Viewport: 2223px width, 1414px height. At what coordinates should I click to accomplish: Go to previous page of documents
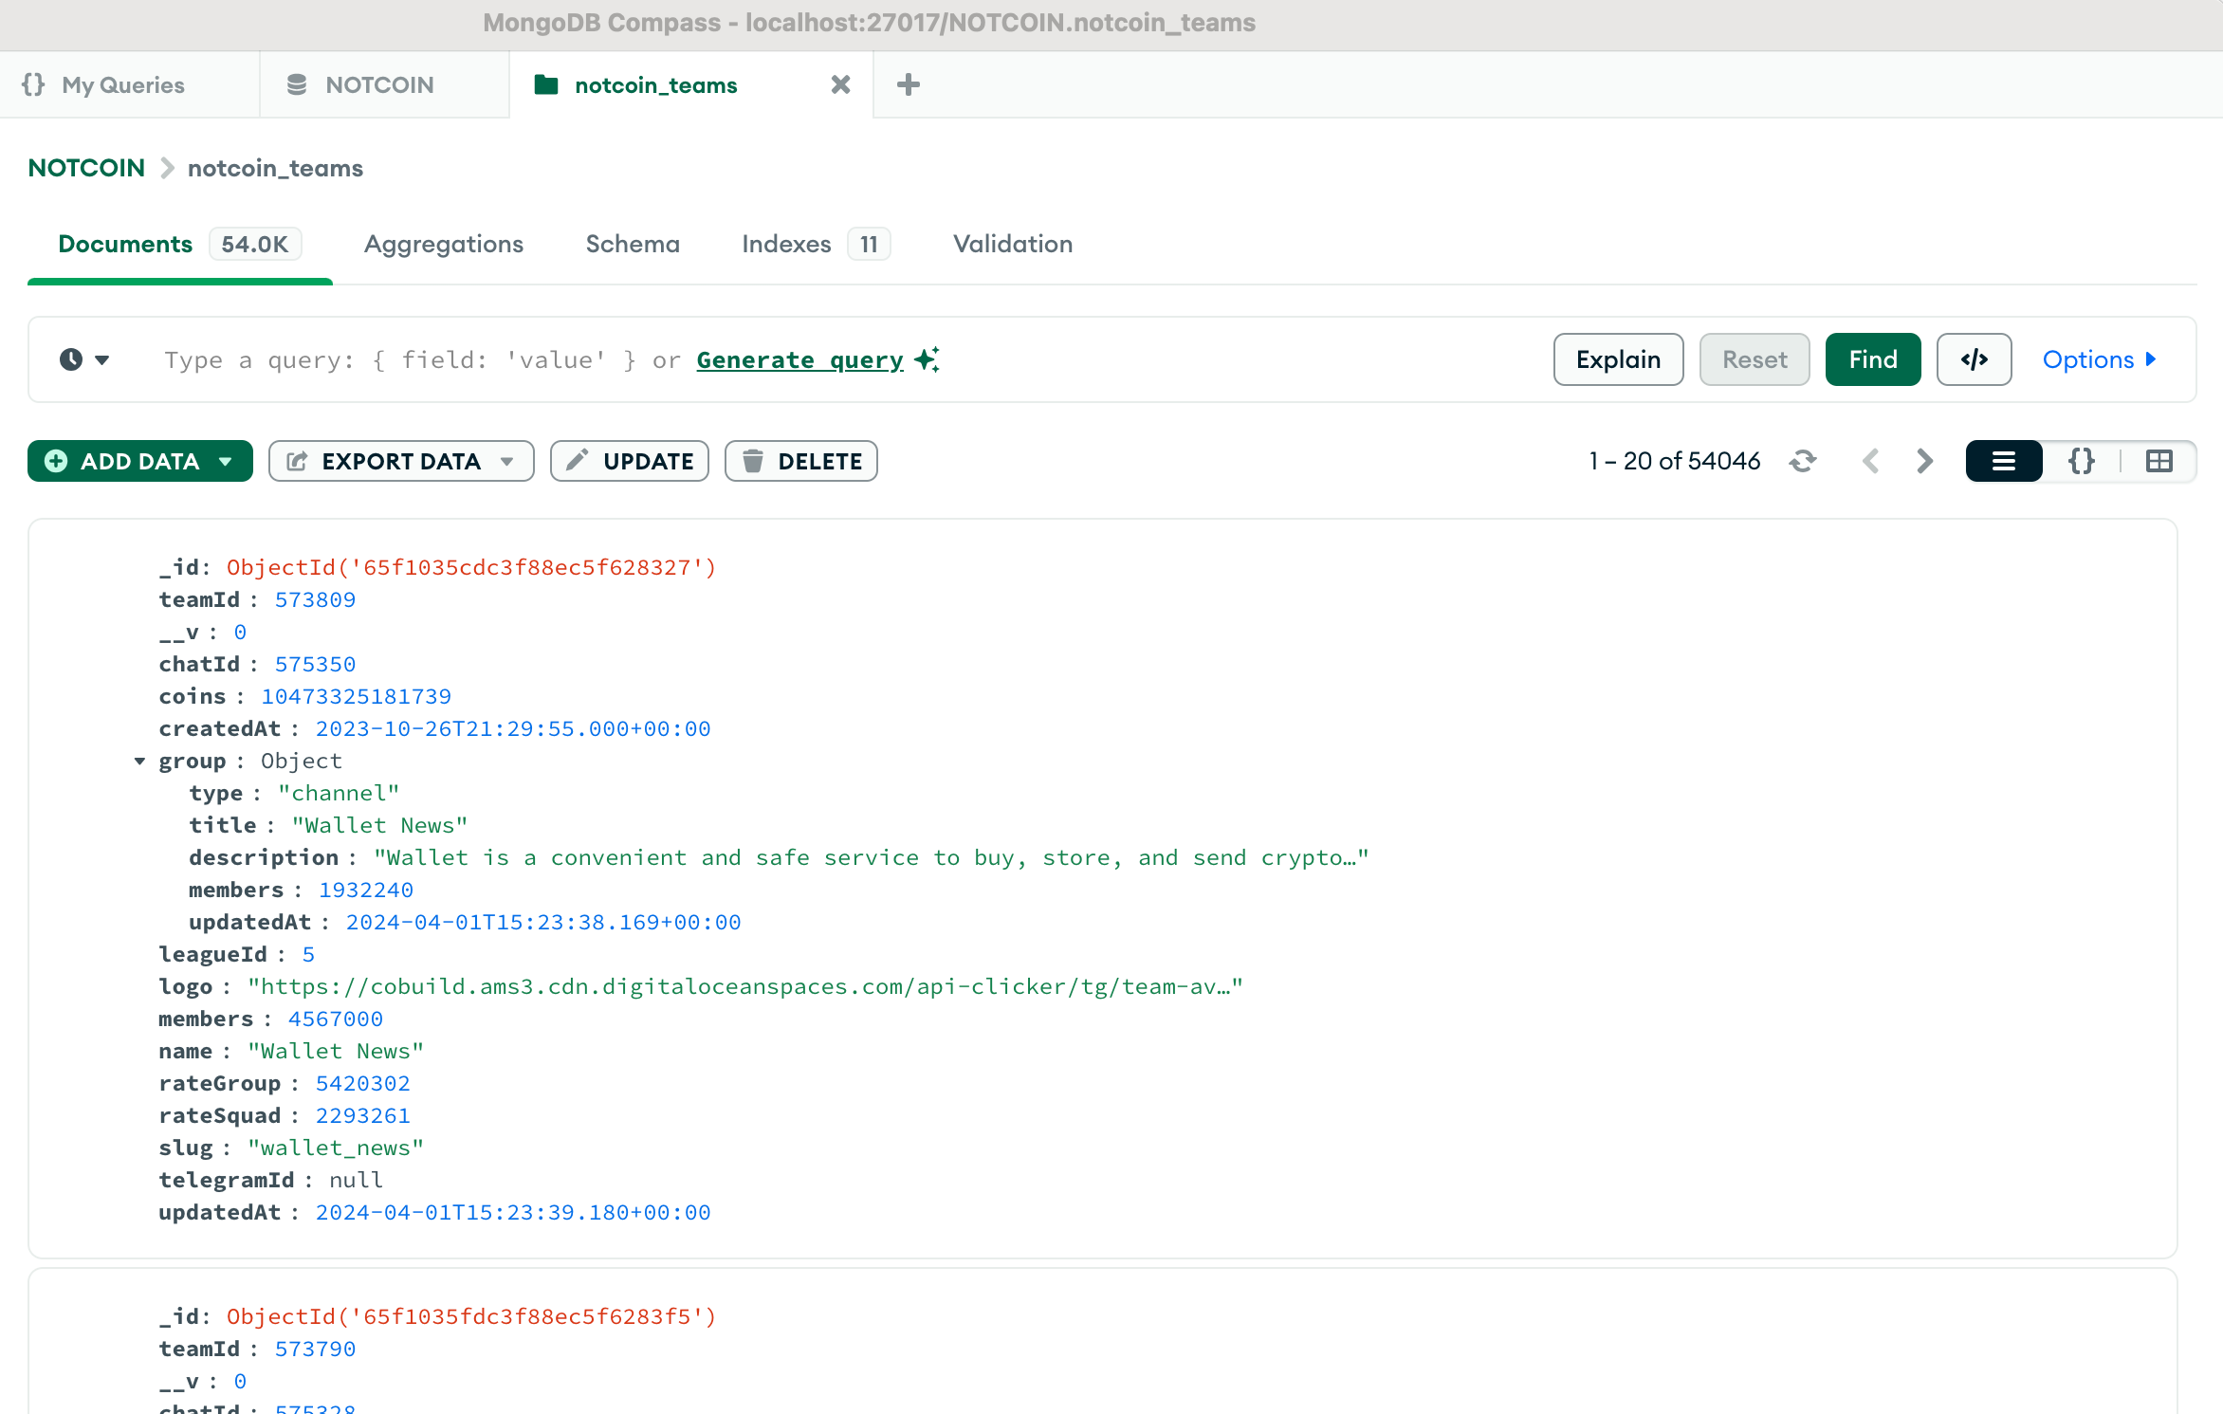coord(1870,461)
